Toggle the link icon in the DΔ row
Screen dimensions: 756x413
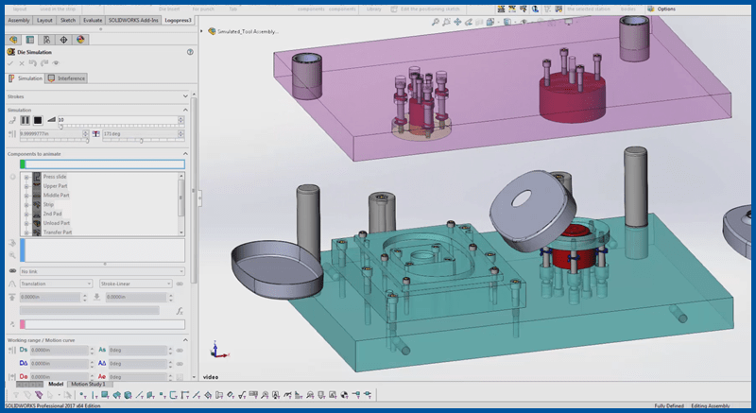[x=180, y=364]
